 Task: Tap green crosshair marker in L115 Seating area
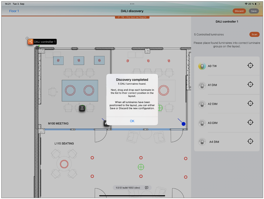coord(141,167)
